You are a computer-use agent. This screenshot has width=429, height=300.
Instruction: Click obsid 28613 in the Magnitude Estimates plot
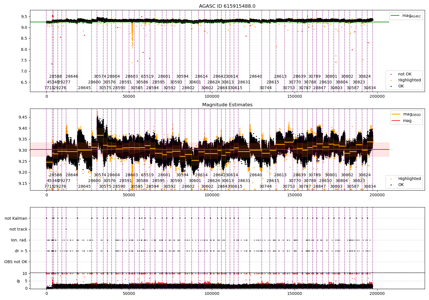[x=280, y=175]
